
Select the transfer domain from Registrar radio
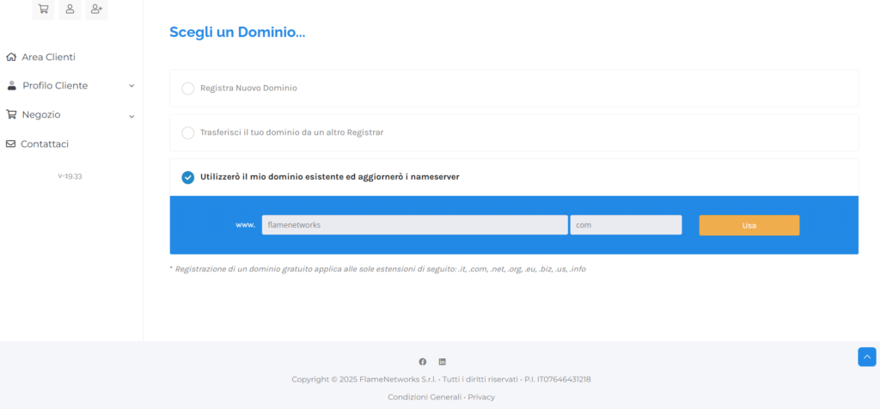188,133
